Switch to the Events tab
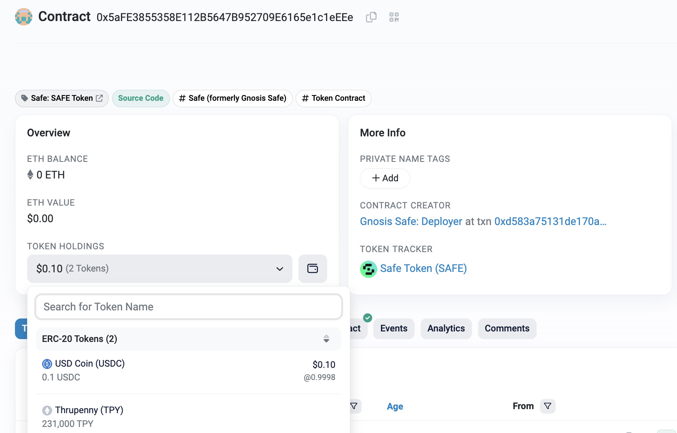 [394, 329]
